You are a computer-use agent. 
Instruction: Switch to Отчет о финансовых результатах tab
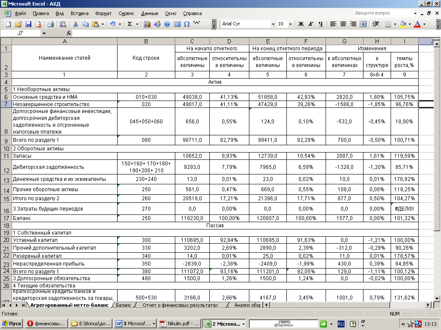click(x=180, y=305)
